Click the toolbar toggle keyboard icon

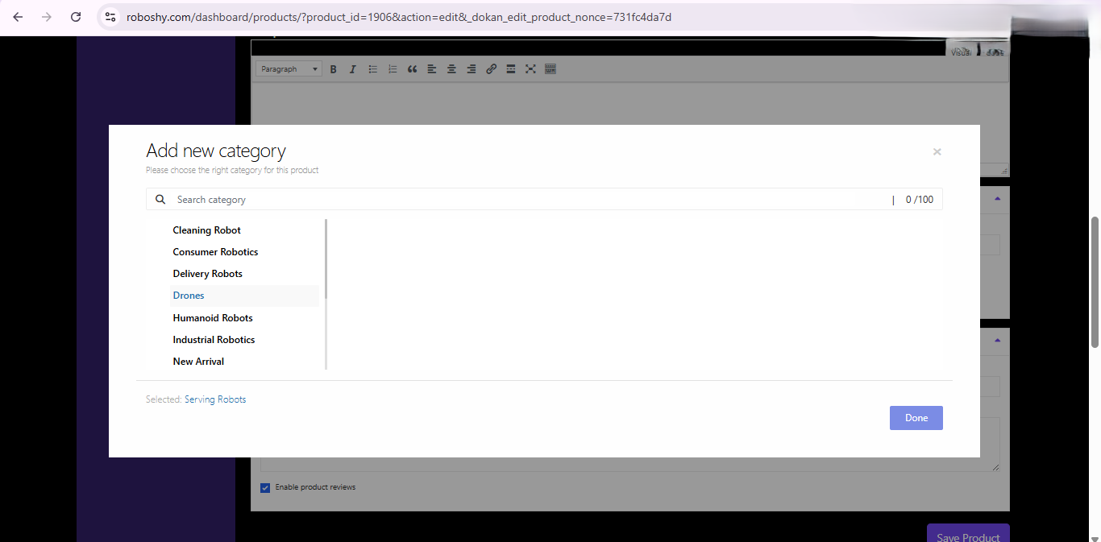pyautogui.click(x=550, y=69)
